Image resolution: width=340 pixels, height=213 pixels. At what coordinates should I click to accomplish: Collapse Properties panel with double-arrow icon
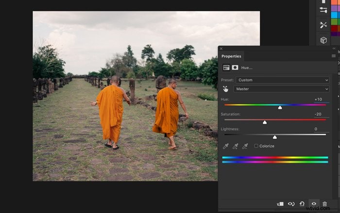[334, 48]
